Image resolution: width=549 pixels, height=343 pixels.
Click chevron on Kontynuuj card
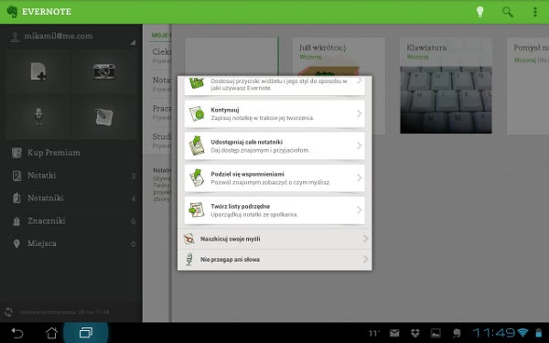click(360, 113)
